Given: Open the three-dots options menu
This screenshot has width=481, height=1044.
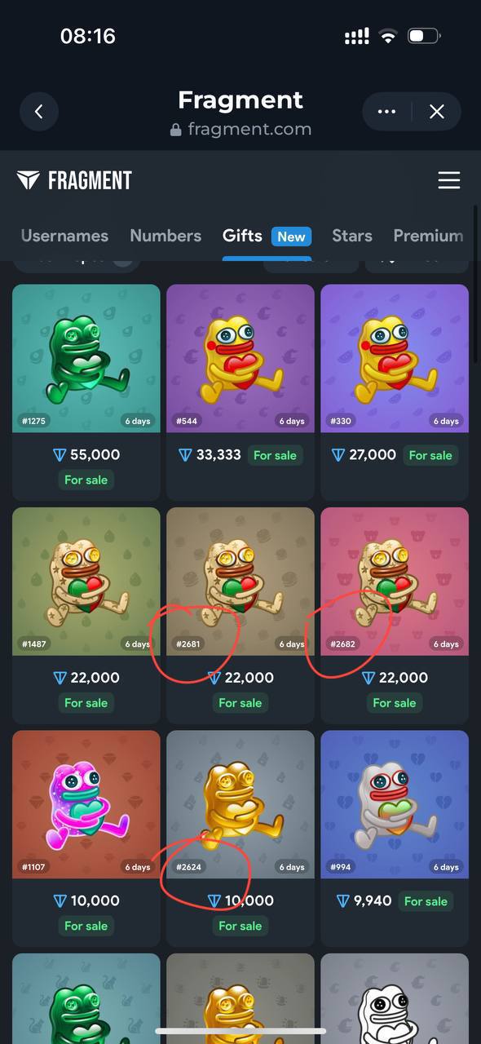Looking at the screenshot, I should [x=387, y=112].
